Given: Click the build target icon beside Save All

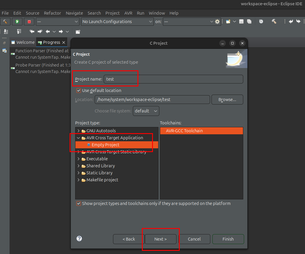Looking at the screenshot, I should point(261,21).
